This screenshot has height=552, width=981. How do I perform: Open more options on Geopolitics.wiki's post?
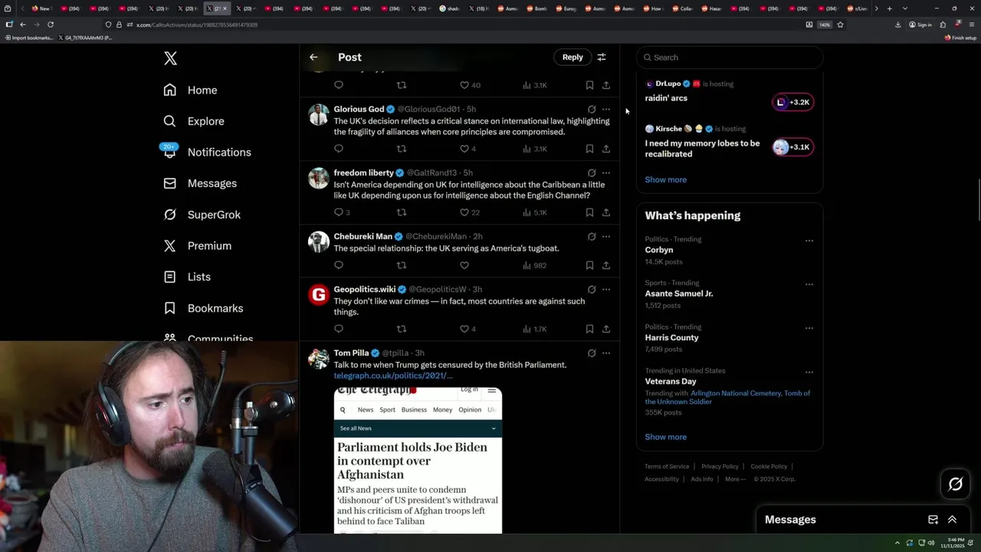click(606, 289)
